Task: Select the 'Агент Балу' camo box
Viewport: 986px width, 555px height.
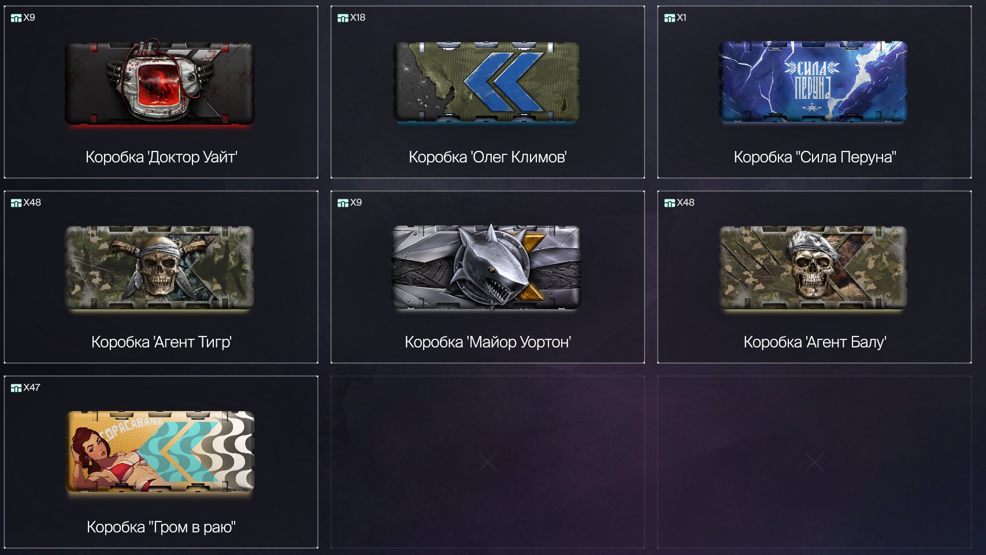Action: (813, 268)
